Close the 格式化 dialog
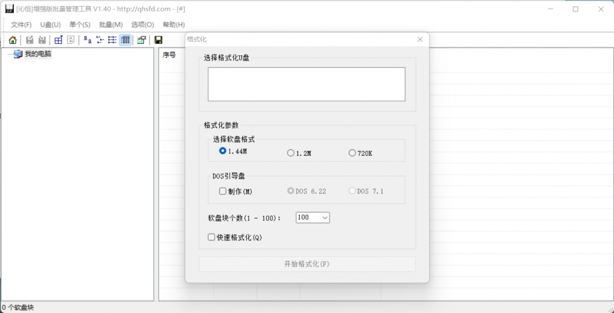Screen dimensions: 614x313 [420, 39]
